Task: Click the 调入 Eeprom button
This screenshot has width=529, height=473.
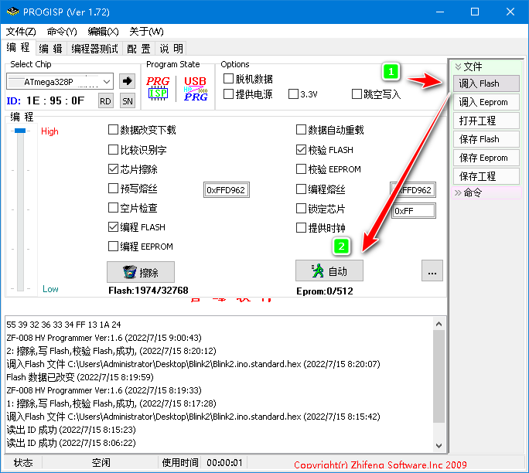Action: point(486,102)
